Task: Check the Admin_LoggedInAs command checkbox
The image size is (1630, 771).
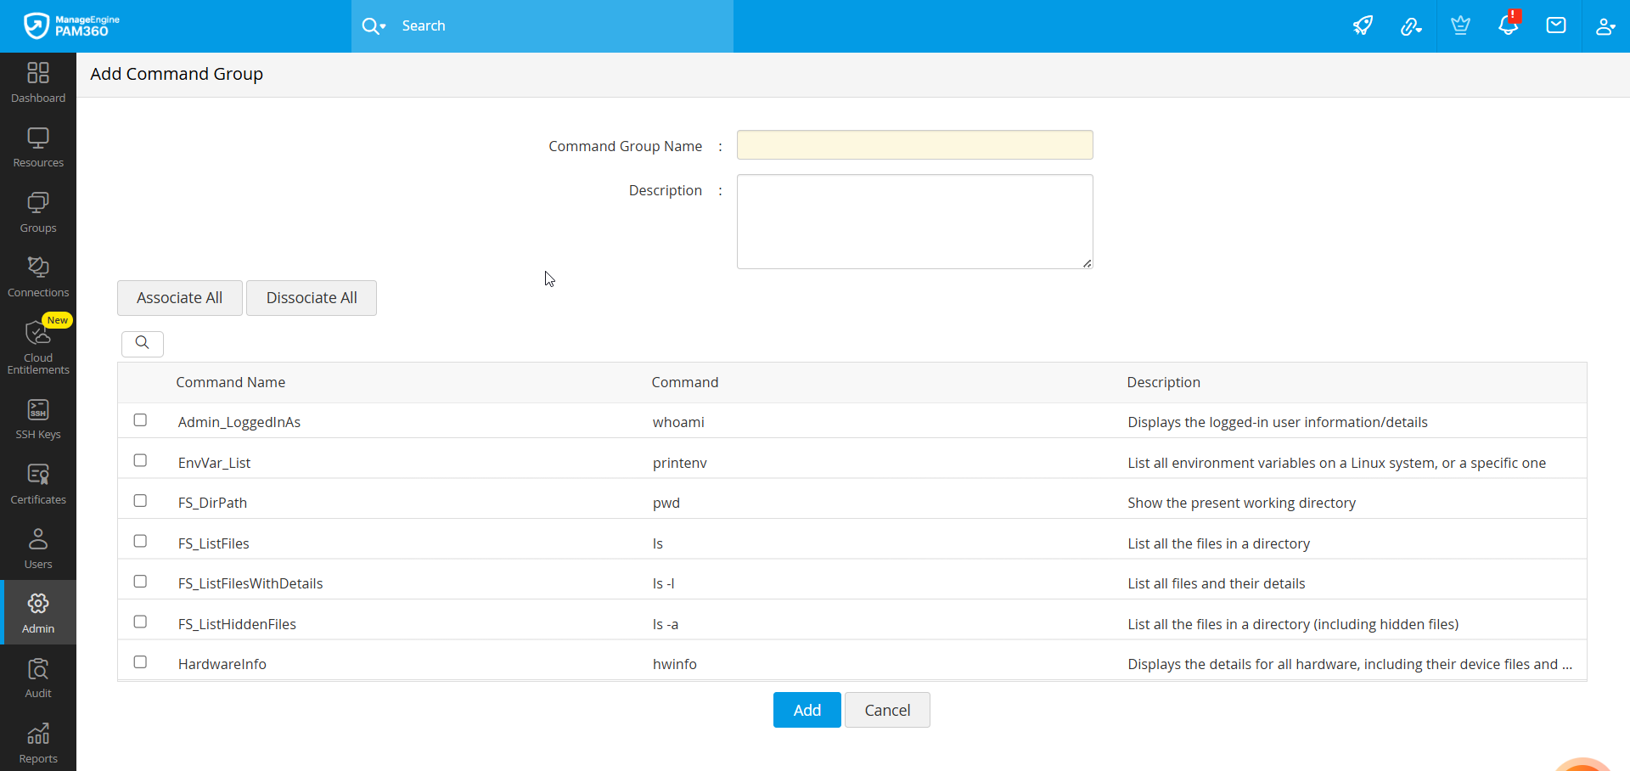Action: pyautogui.click(x=140, y=420)
